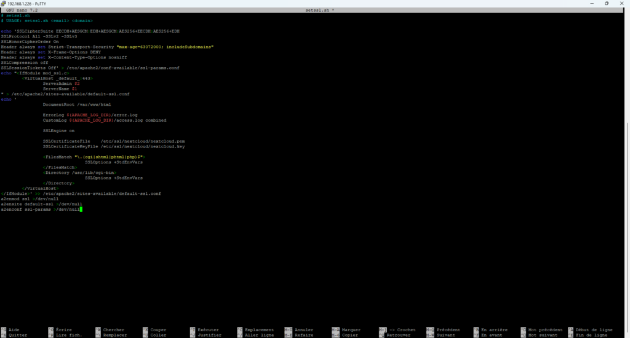
Task: Click the 'Retrouver' shortcut label
Action: pos(399,335)
